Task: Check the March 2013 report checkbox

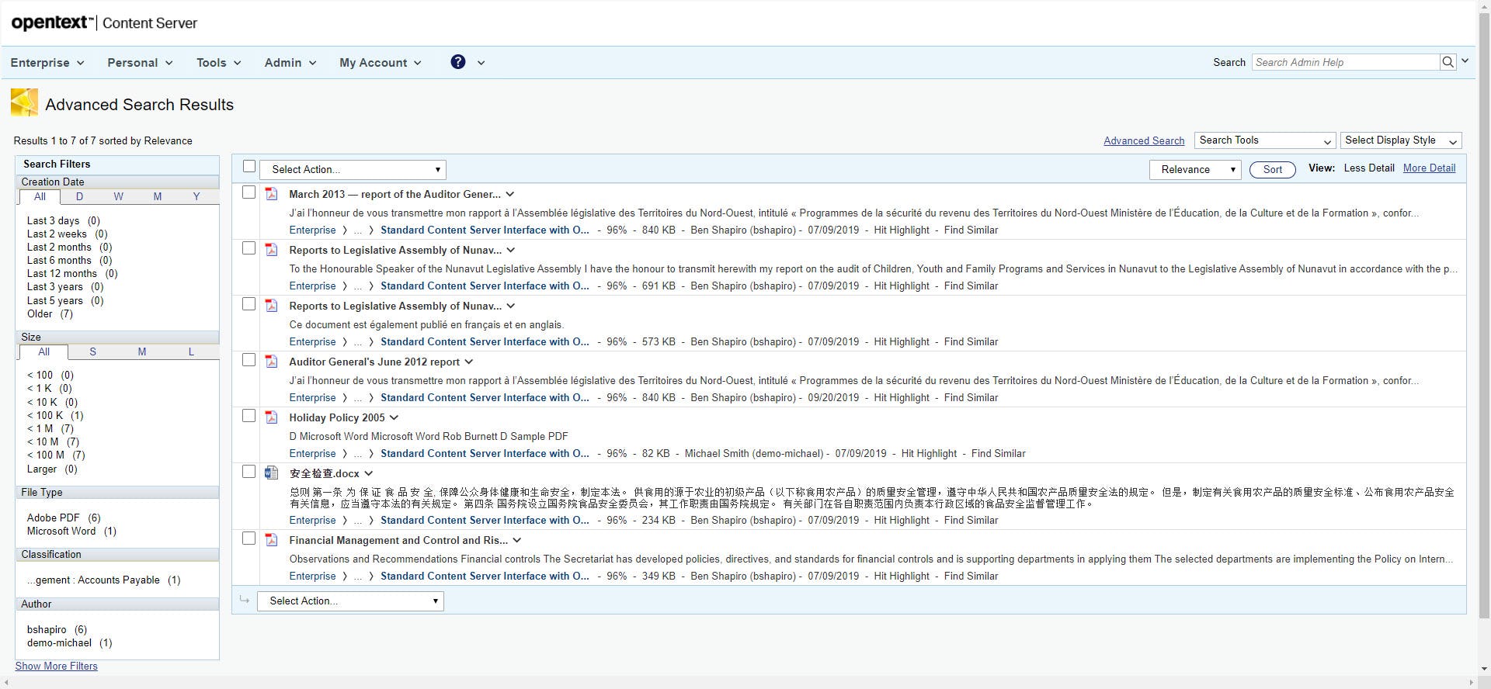Action: [249, 192]
